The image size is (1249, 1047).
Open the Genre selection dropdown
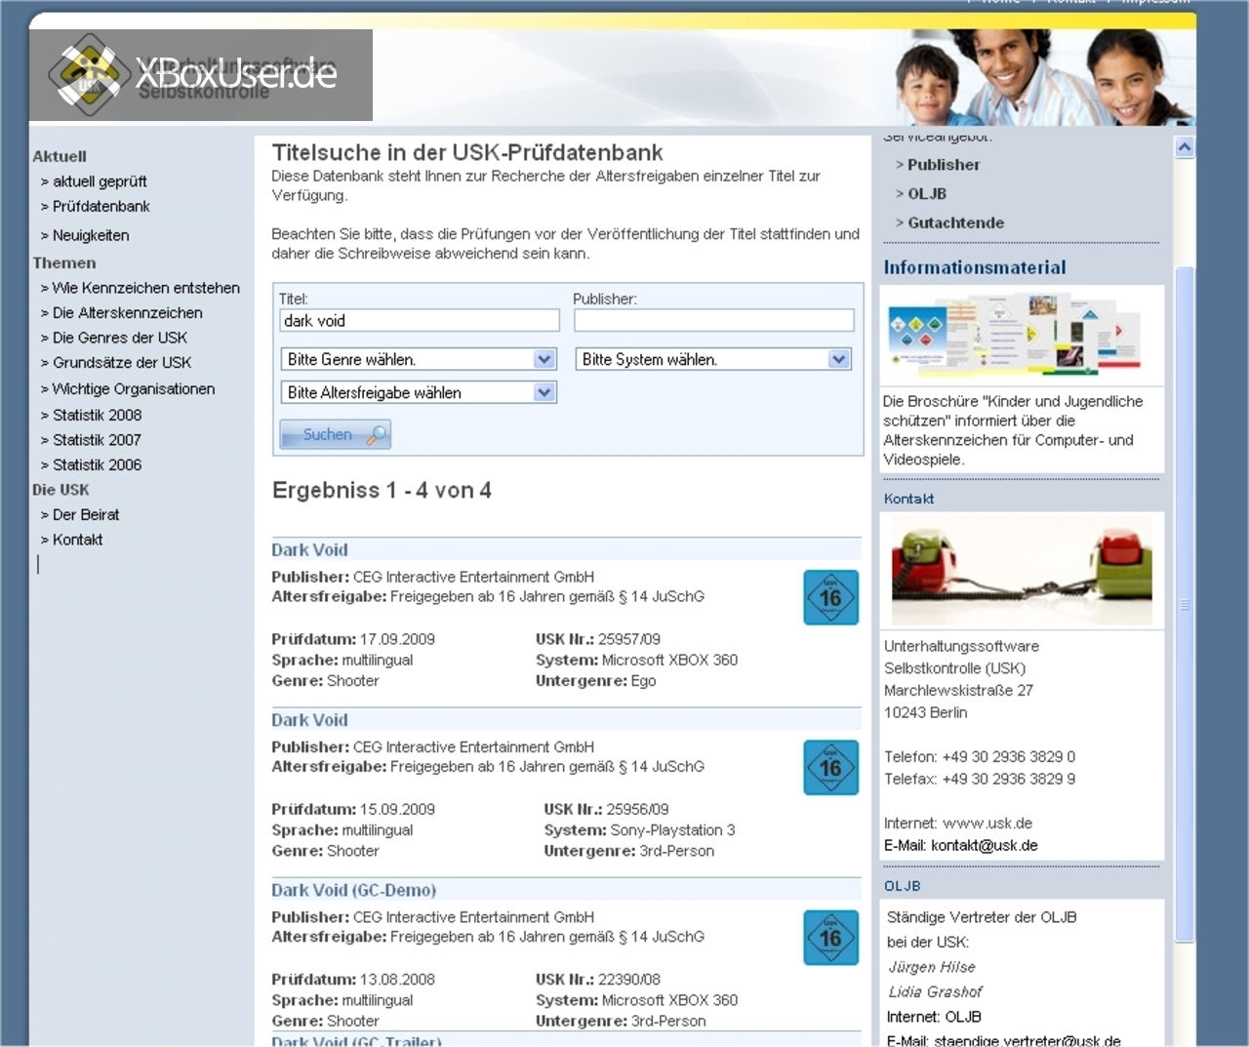[419, 359]
